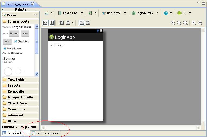This screenshot has width=207, height=137.
Task: Expand the Layouts category
Action: tap(20, 85)
